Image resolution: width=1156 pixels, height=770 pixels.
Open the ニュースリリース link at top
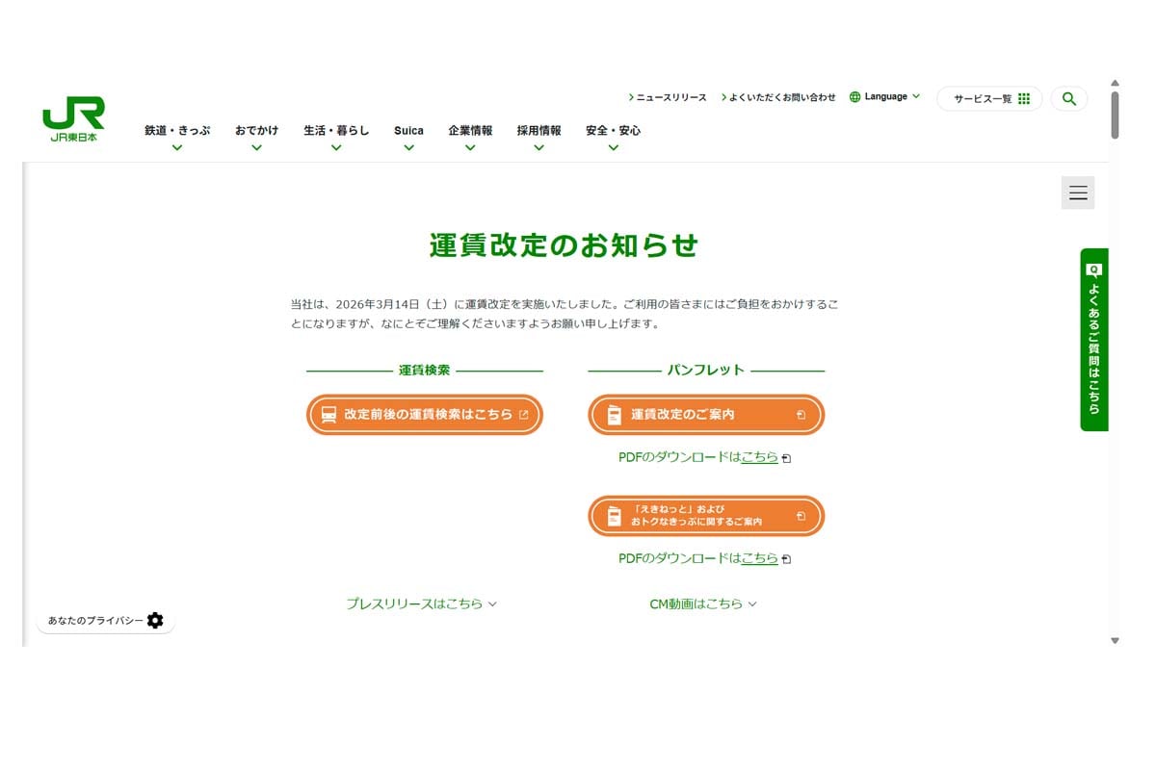tap(669, 96)
